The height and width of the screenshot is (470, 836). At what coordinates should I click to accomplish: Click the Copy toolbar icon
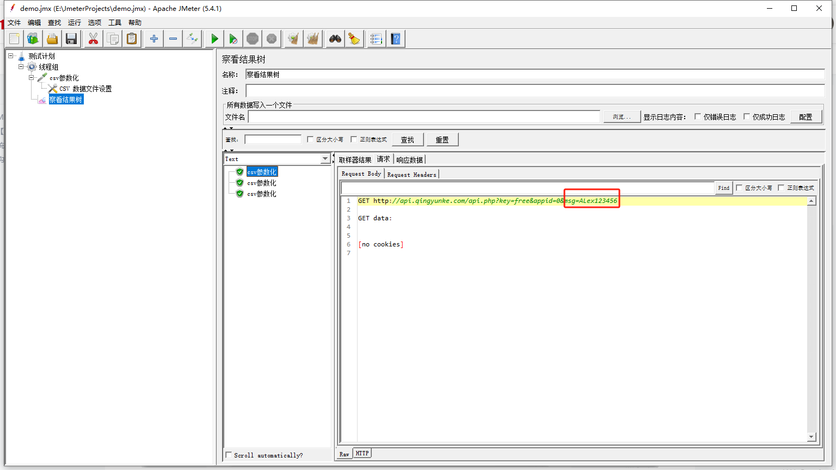pos(113,39)
